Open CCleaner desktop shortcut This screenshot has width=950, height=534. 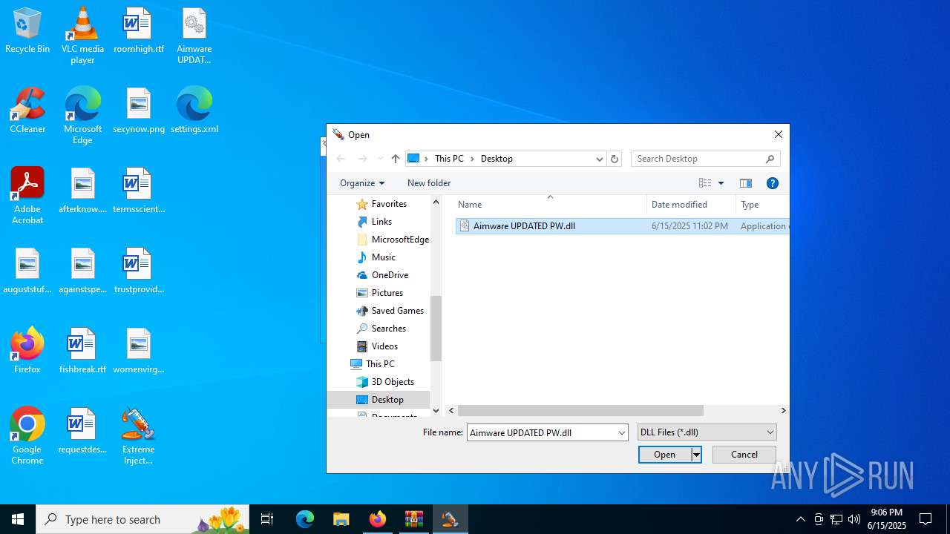tap(27, 111)
